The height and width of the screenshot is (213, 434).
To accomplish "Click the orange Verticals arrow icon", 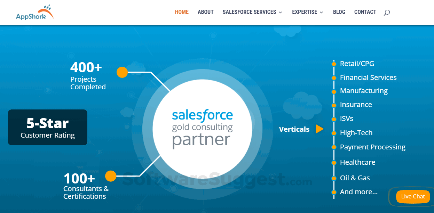I will (319, 129).
